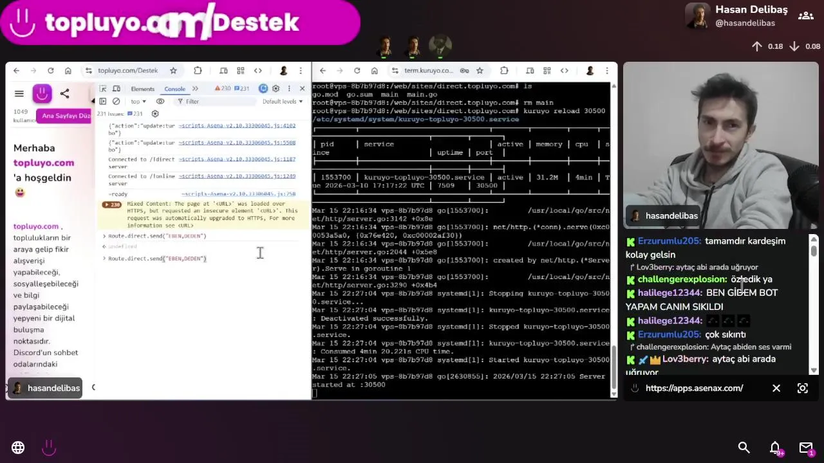Click Hasan Delibaş profile avatar at top right
The image size is (824, 463).
click(698, 16)
